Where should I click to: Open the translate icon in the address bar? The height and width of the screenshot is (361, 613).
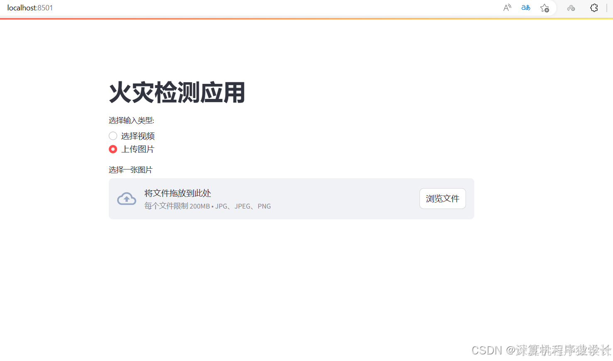(x=525, y=7)
